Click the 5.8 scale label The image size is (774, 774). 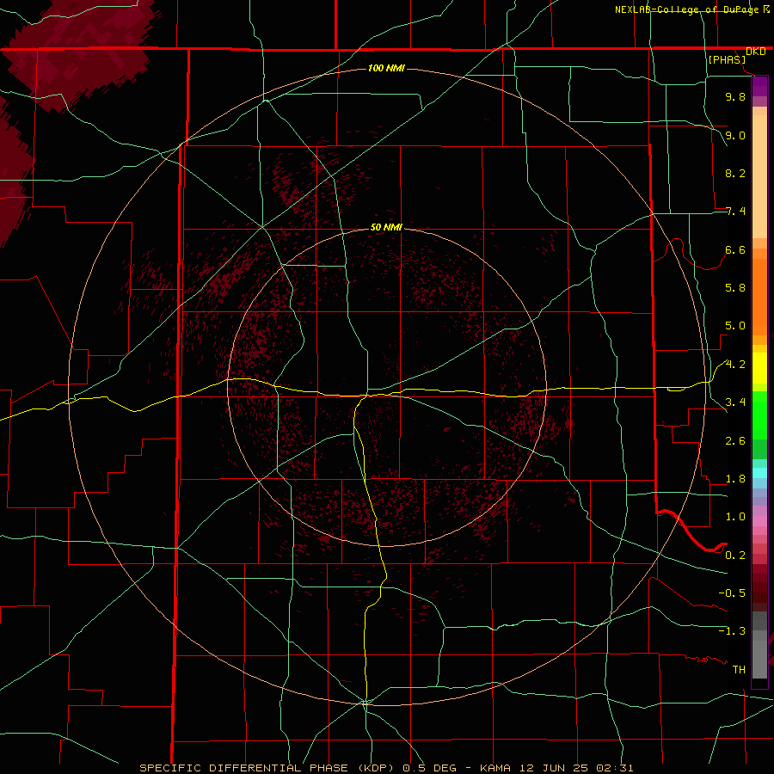tap(735, 287)
